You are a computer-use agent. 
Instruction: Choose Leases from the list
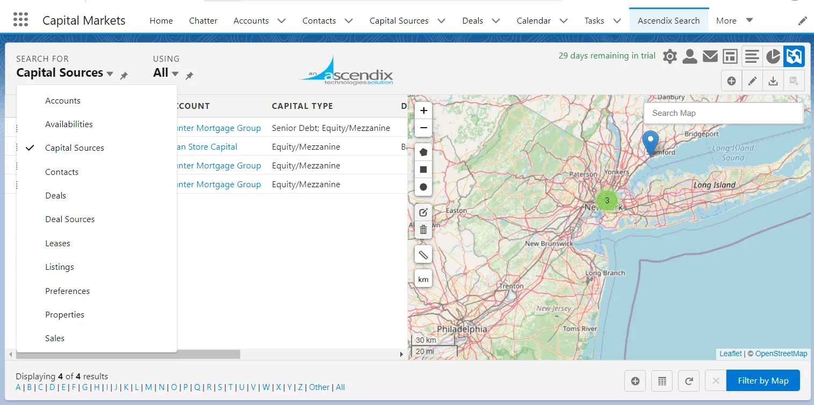pyautogui.click(x=97, y=244)
